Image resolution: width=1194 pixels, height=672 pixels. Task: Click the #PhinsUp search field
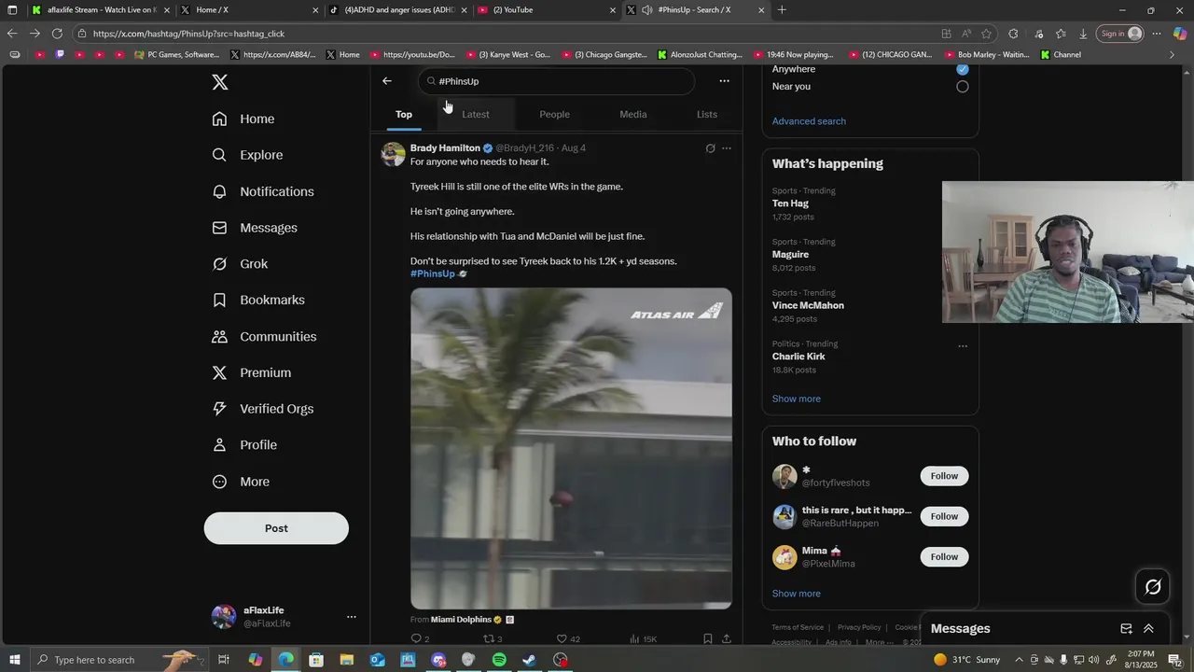click(x=557, y=81)
